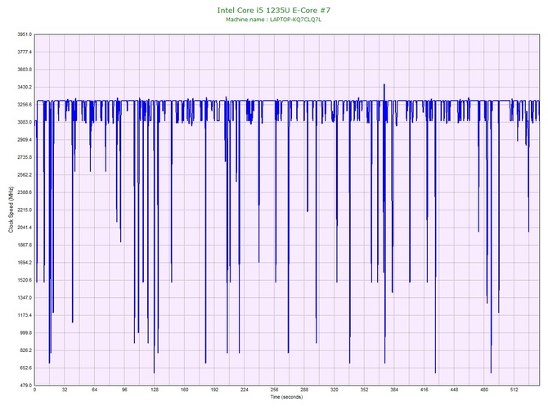
Task: Click the 1173.4 y-axis value
Action: [x=25, y=315]
